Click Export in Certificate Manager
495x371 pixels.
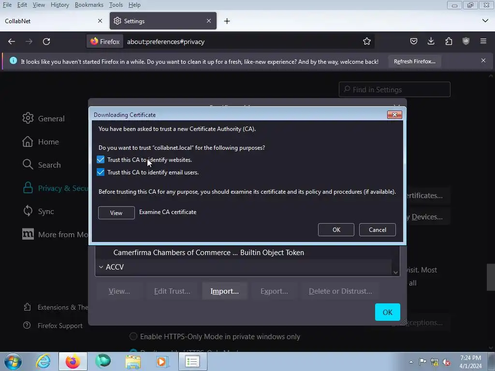tap(274, 291)
